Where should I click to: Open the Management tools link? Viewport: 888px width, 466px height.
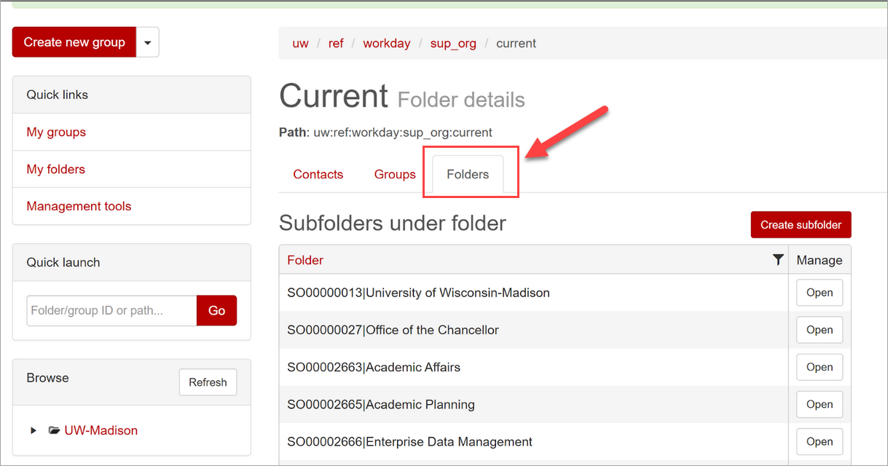point(79,206)
